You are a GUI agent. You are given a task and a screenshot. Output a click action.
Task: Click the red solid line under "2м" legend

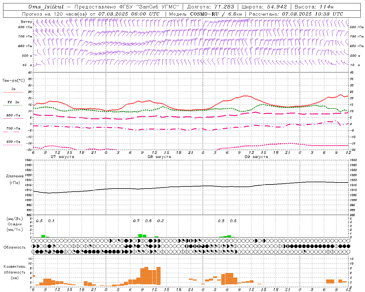click(x=13, y=92)
